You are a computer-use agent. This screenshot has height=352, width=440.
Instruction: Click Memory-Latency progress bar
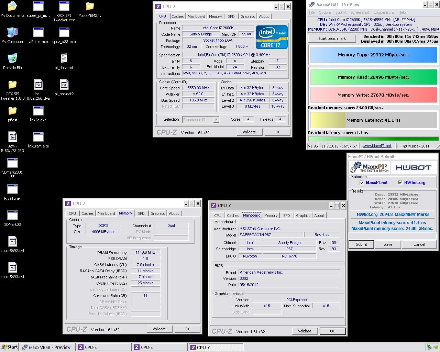(374, 120)
